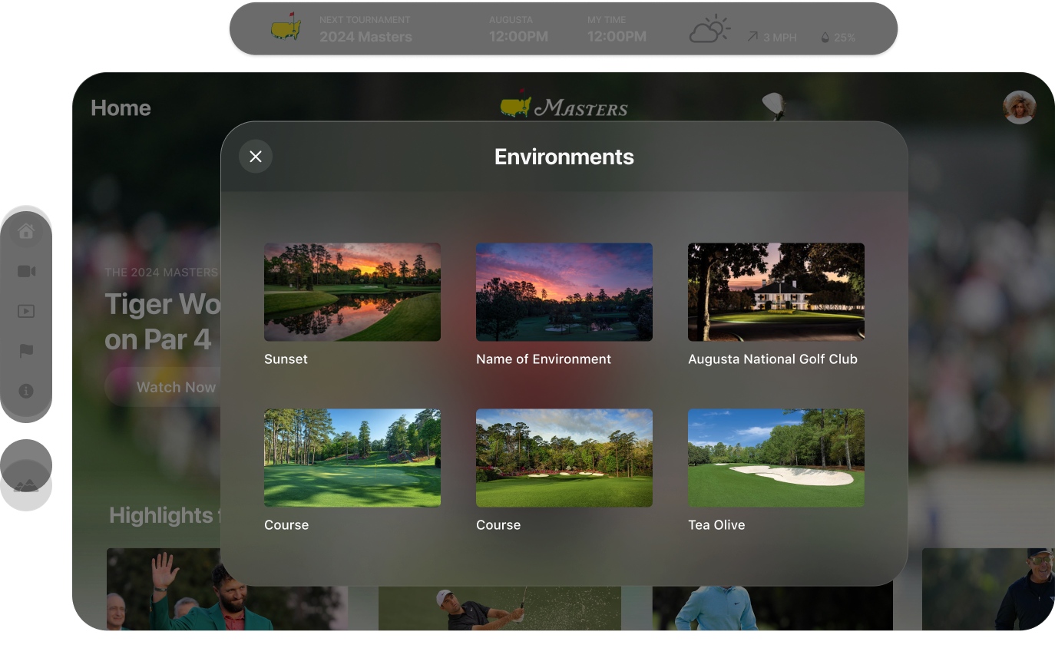Close the Environments dialog
This screenshot has height=668, width=1055.
point(256,157)
